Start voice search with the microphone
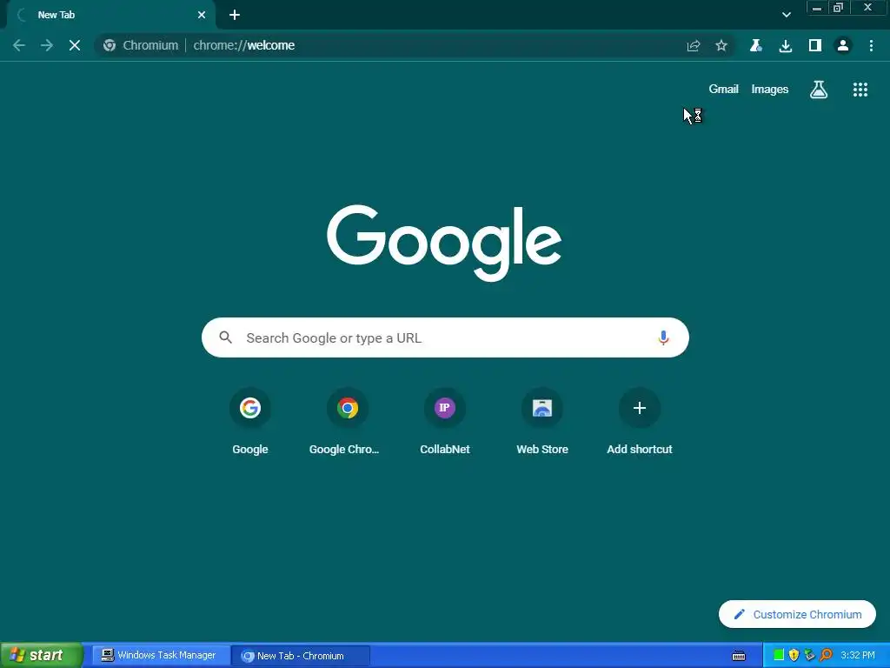 click(x=663, y=338)
